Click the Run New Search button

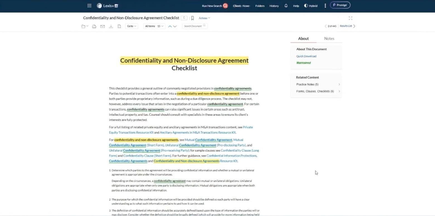[215, 6]
